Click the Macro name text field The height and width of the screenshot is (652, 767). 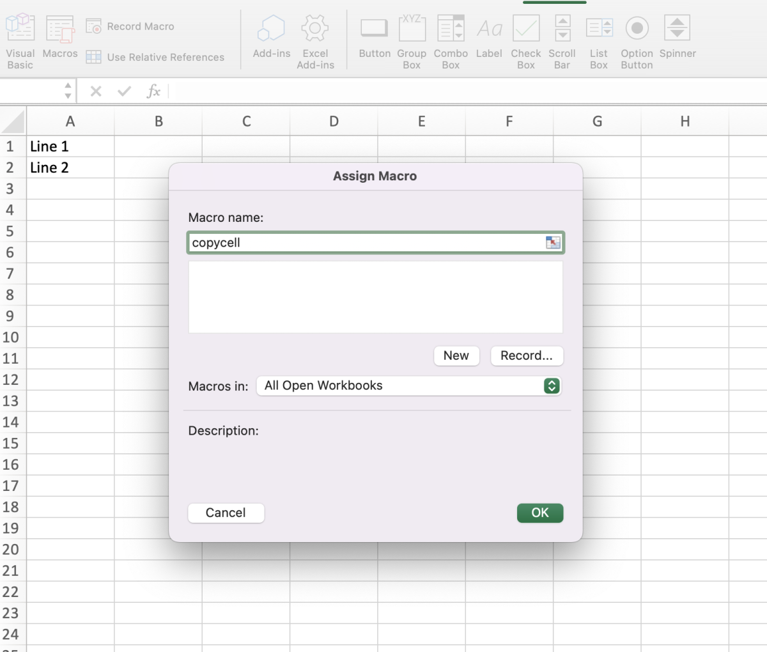[x=364, y=243]
